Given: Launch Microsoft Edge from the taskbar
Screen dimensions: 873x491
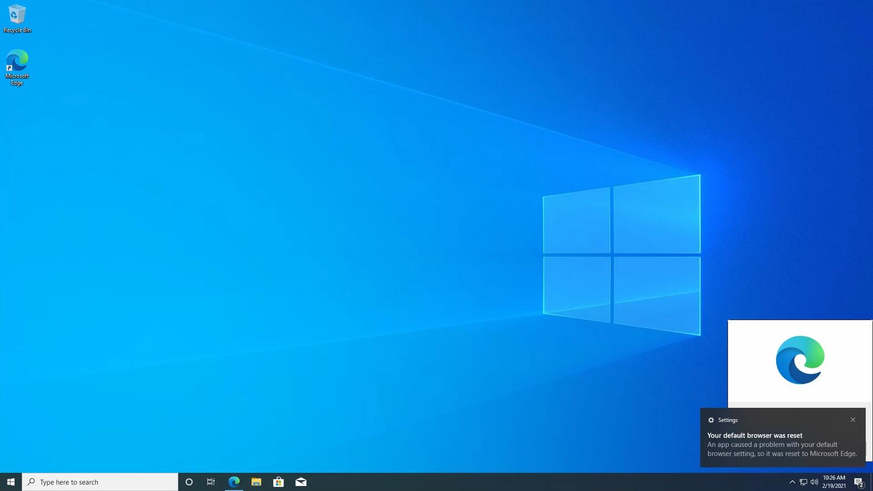Looking at the screenshot, I should click(234, 481).
